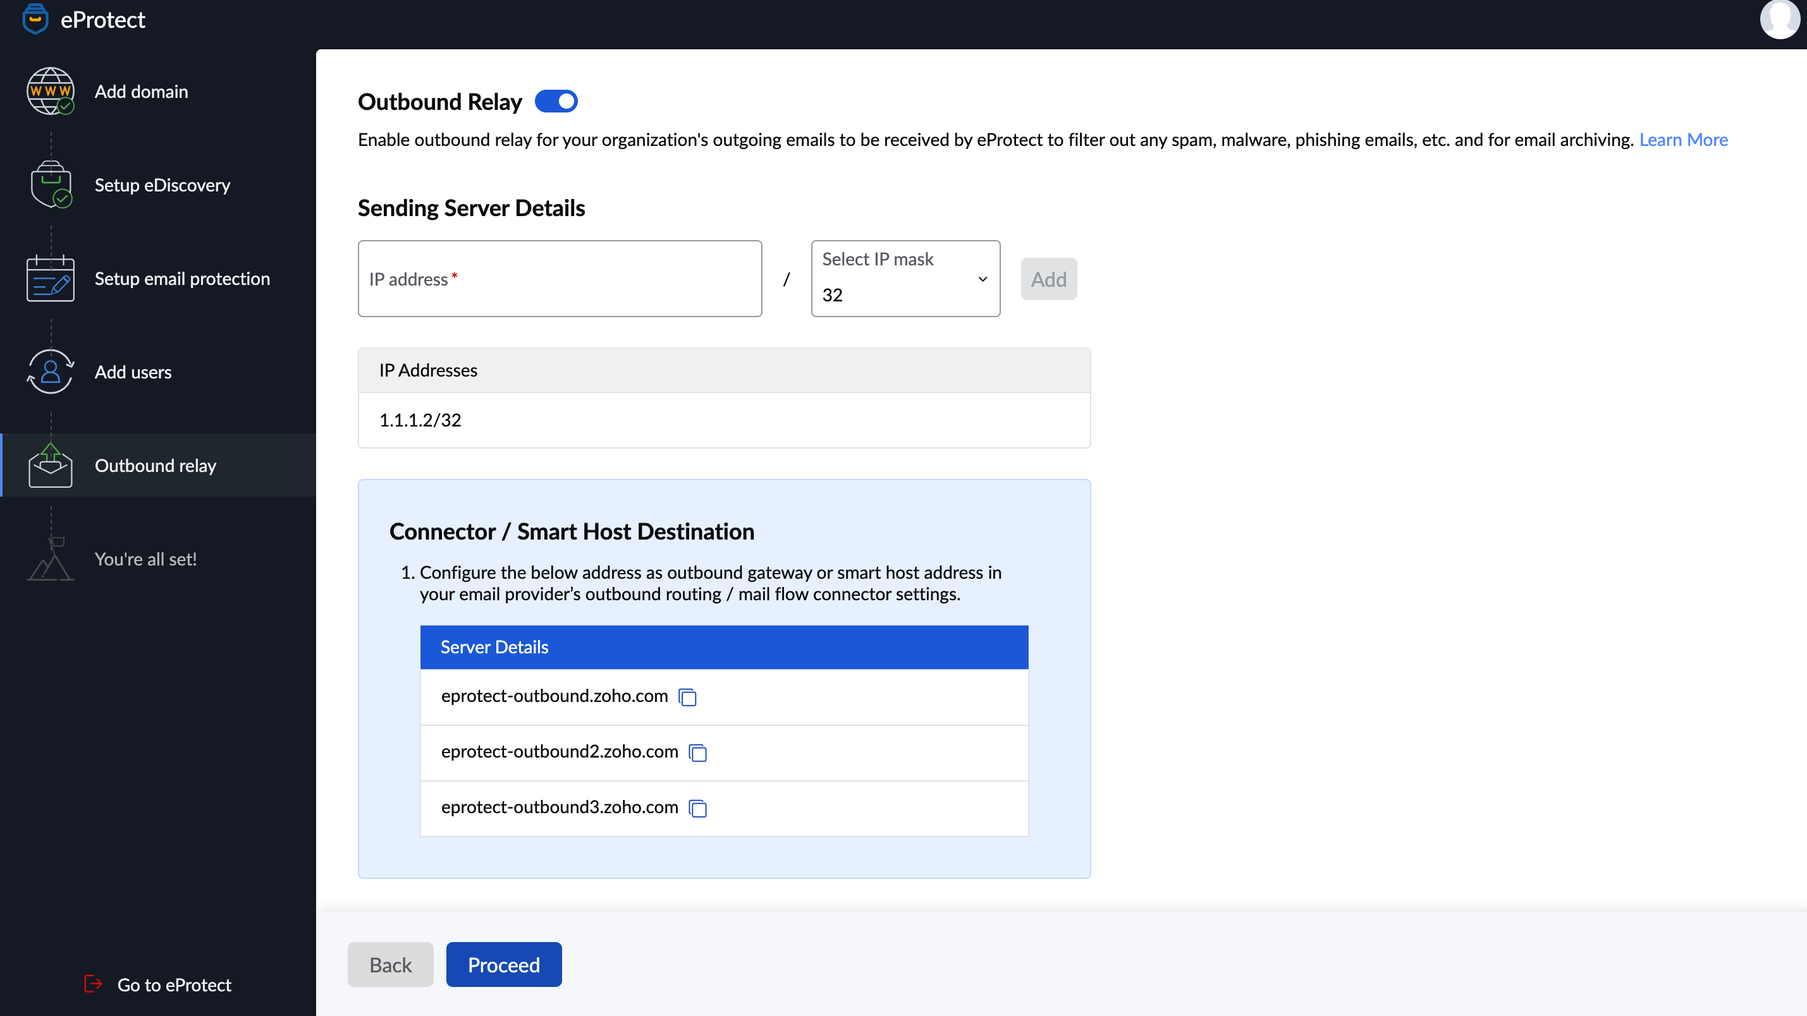This screenshot has width=1807, height=1016.
Task: Copy eprotect-outbound.zoho.com server address
Action: click(687, 697)
